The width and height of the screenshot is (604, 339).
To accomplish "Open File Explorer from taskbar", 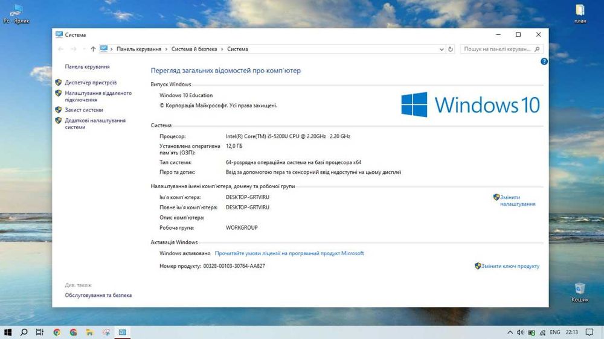I will coord(90,332).
